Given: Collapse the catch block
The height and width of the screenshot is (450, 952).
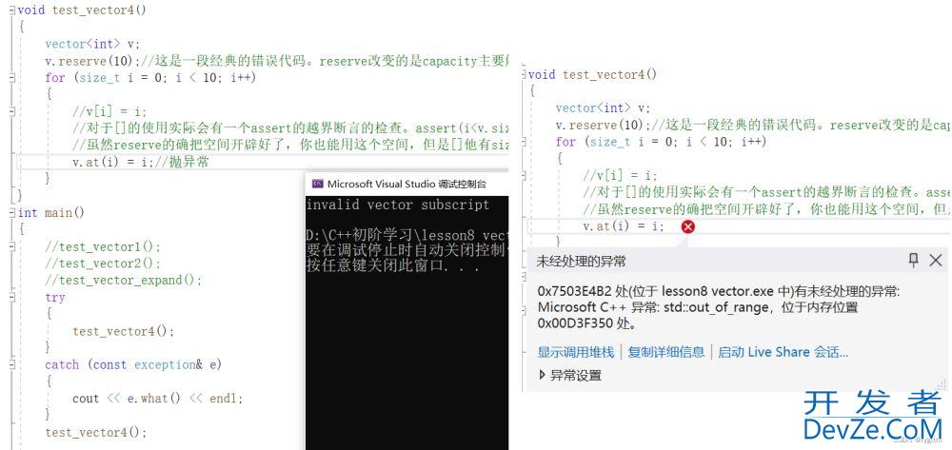Looking at the screenshot, I should point(12,365).
